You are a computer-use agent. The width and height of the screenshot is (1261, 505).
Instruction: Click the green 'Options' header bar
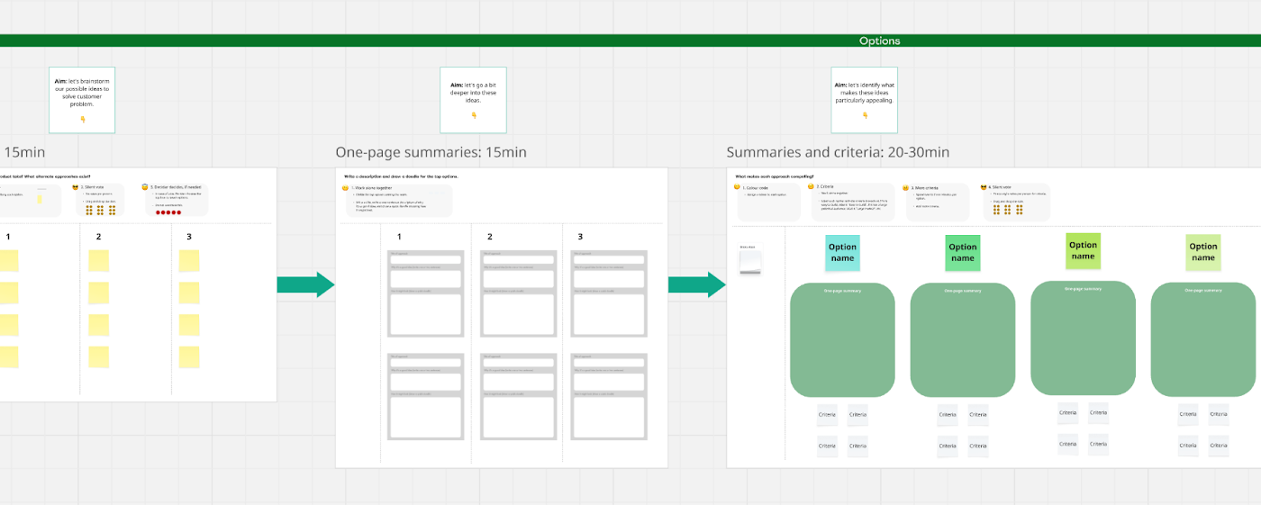coord(630,41)
